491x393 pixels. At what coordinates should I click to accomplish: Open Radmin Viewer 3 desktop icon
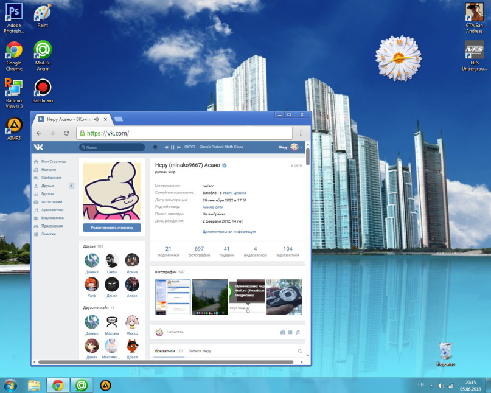[x=14, y=93]
